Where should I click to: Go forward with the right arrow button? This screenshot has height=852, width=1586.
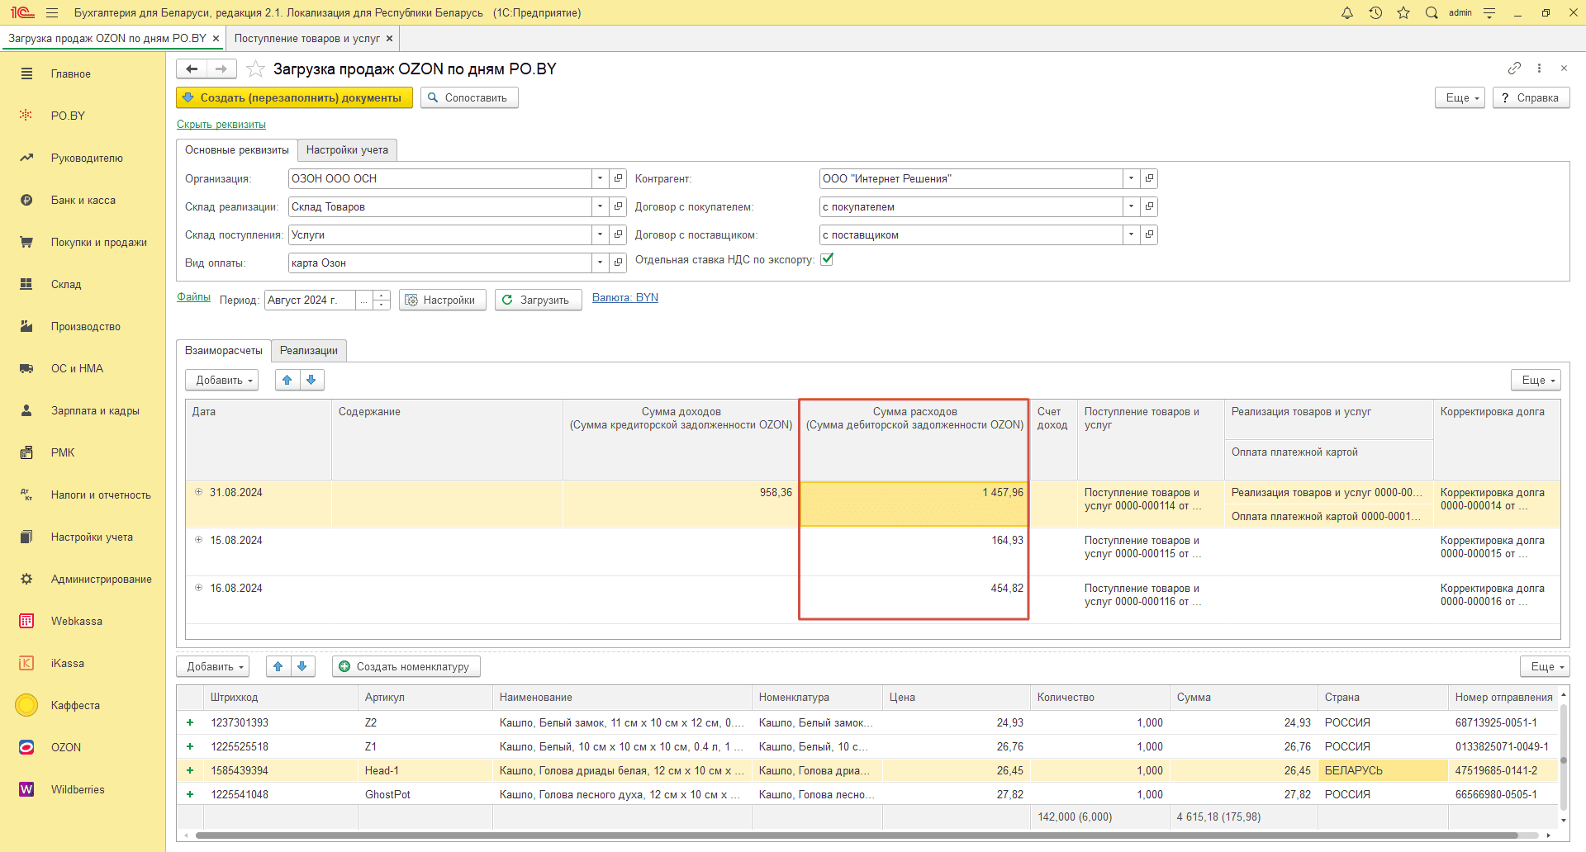221,69
